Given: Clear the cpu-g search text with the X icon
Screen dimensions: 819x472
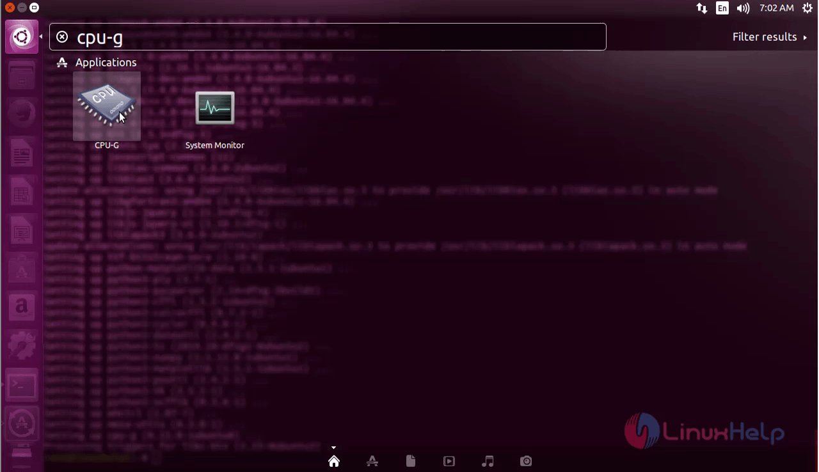Looking at the screenshot, I should click(62, 37).
